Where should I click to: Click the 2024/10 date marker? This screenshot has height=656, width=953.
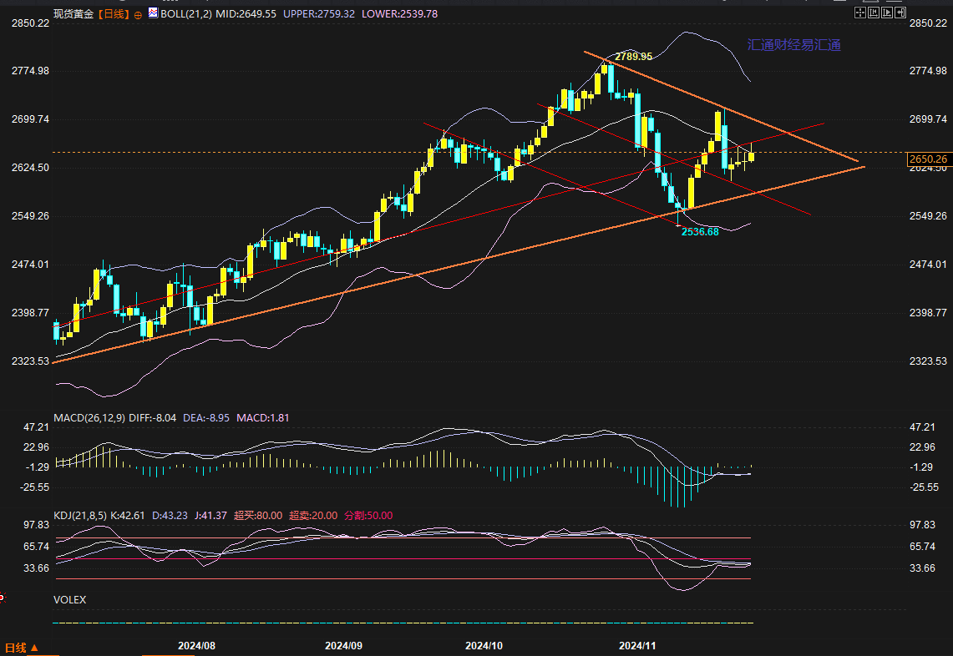tap(484, 646)
